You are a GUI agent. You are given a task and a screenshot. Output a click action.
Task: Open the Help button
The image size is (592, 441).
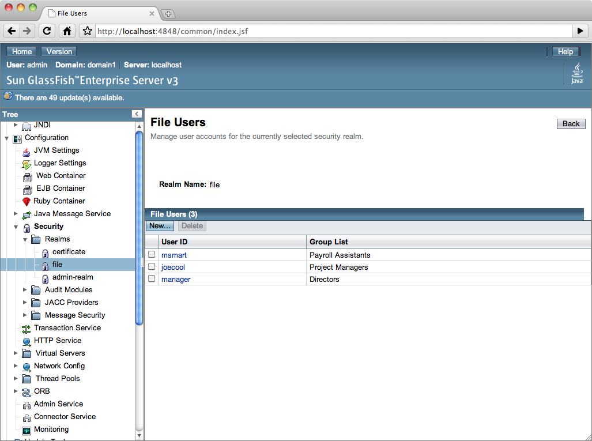click(565, 51)
